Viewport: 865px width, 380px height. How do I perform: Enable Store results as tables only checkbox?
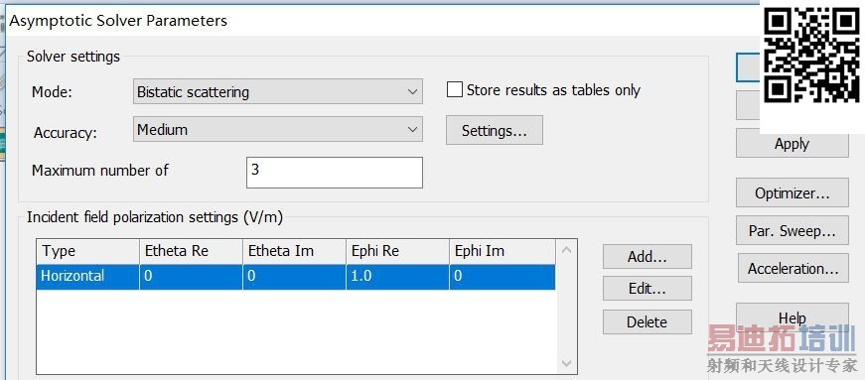pyautogui.click(x=455, y=90)
